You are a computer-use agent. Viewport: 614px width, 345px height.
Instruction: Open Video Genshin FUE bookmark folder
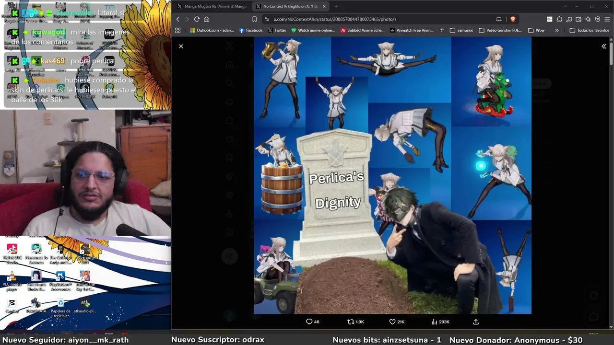[500, 30]
